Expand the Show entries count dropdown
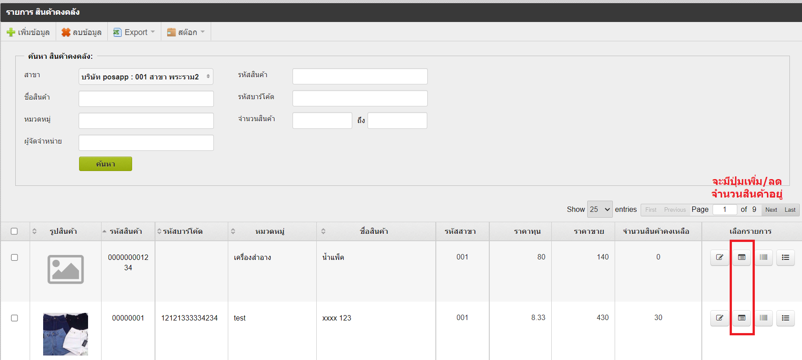802x360 pixels. 599,209
